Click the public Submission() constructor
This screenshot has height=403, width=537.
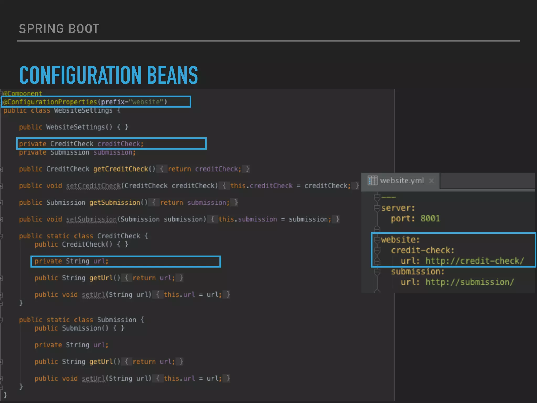[x=79, y=328]
